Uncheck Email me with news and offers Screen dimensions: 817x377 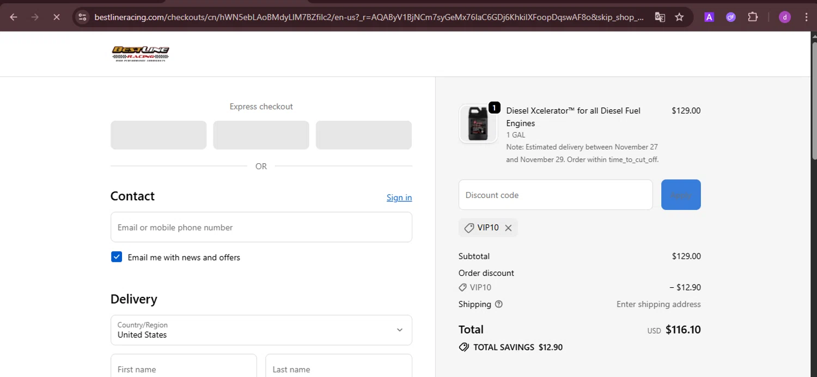(x=117, y=257)
